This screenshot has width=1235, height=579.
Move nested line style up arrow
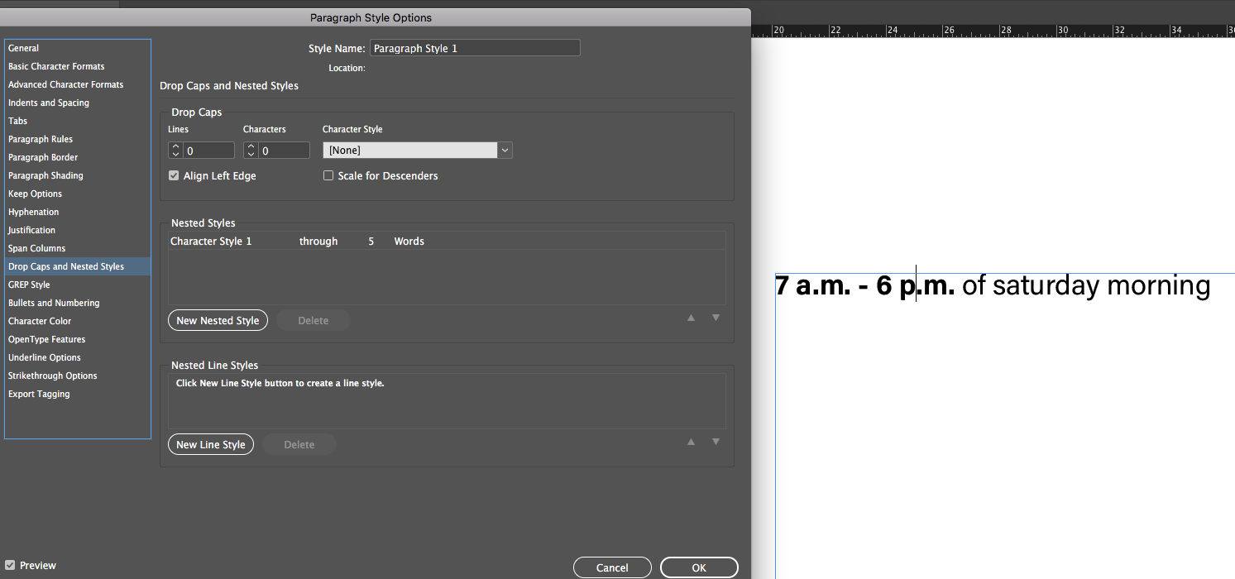point(691,442)
